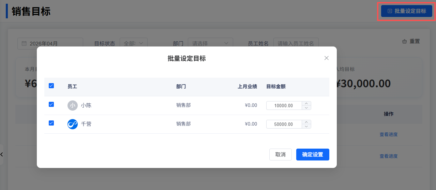
Task: Close the 批量设定目标 dialog
Action: (326, 58)
